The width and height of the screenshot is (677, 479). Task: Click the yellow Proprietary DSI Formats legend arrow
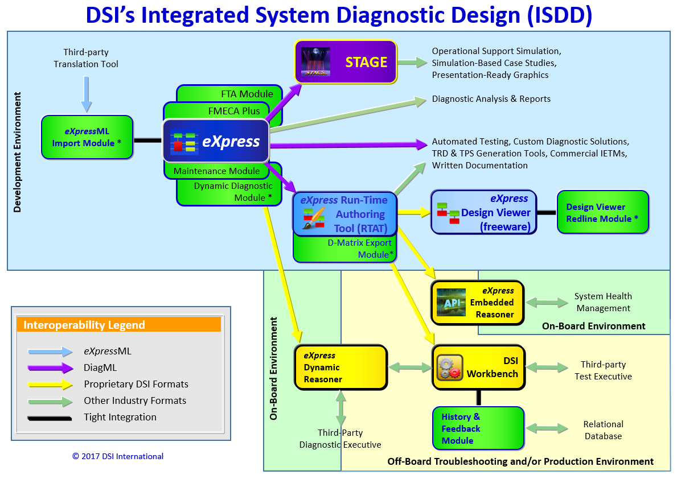pos(50,385)
